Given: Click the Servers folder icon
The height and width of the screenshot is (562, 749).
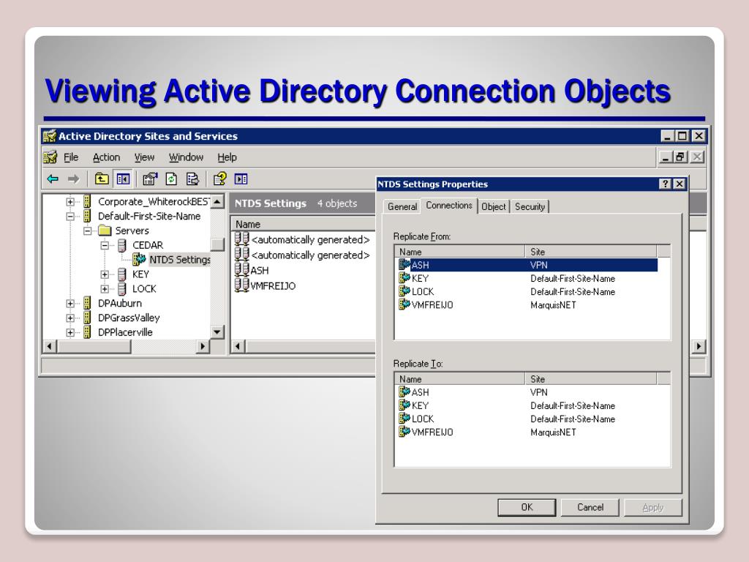Looking at the screenshot, I should [105, 231].
